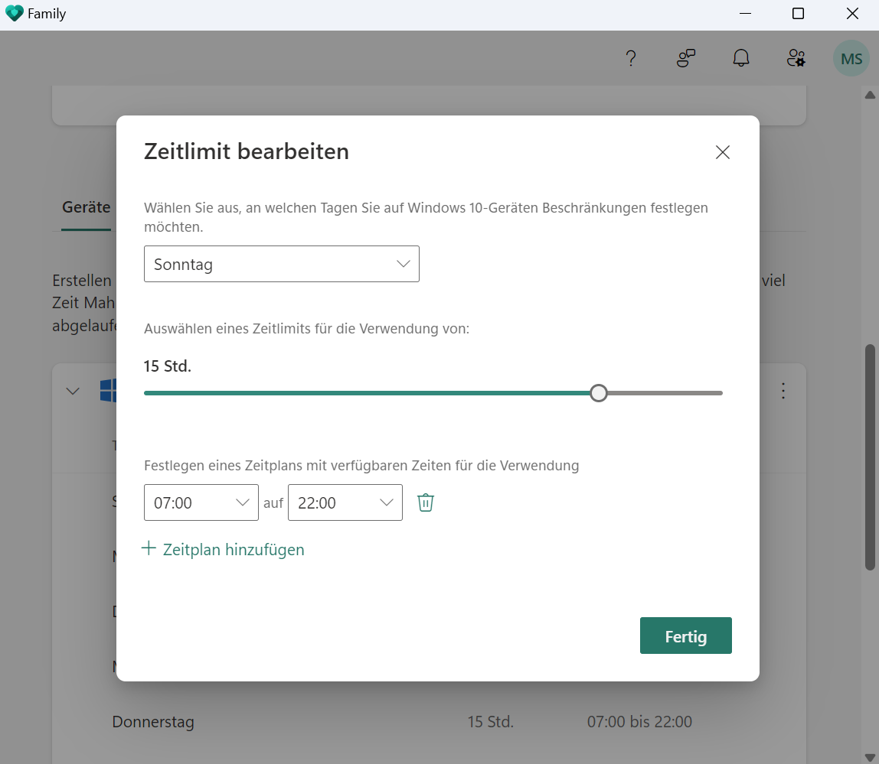Open the family chat icon
Image resolution: width=879 pixels, height=764 pixels.
tap(685, 58)
